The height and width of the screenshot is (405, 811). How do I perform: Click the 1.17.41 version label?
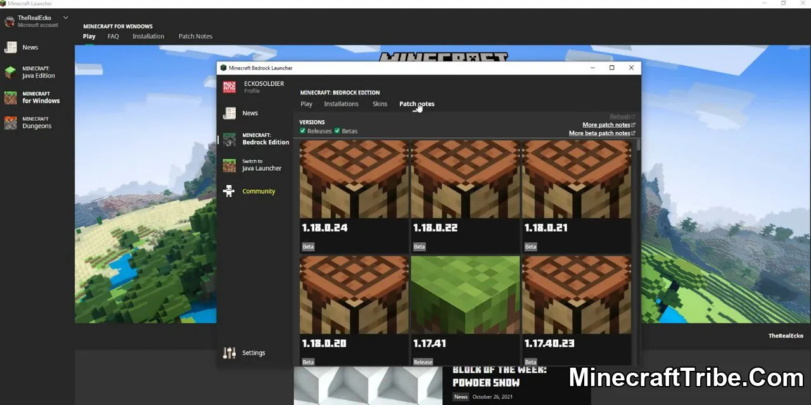click(430, 344)
